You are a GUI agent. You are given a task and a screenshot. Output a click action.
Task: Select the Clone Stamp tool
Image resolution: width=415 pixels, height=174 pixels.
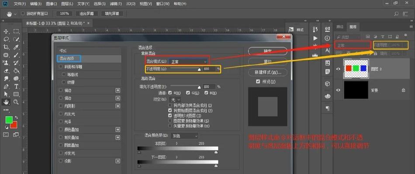click(x=6, y=63)
